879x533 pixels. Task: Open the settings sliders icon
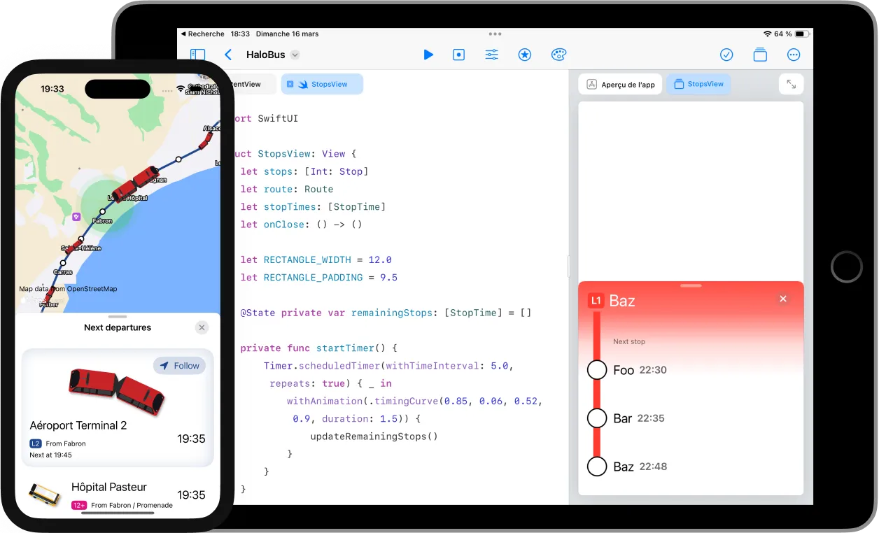click(492, 55)
